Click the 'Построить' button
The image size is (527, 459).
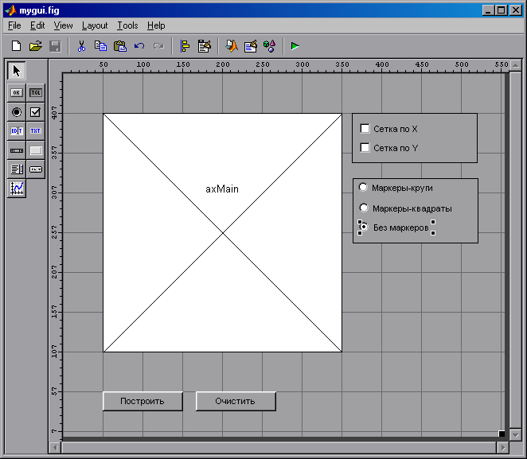pos(142,401)
